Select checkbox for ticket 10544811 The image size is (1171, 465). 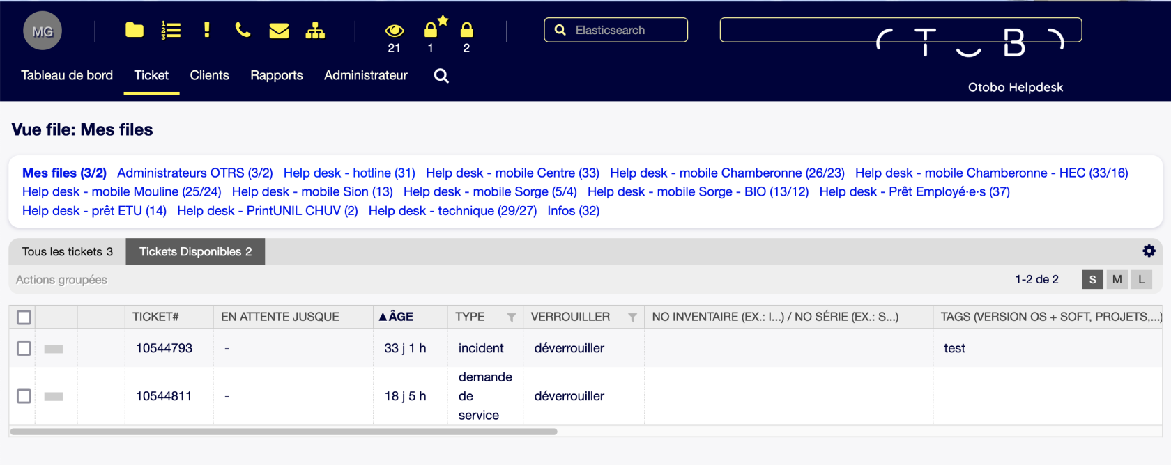24,396
